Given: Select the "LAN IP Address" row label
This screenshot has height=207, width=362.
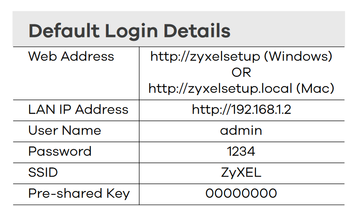Looking at the screenshot, I should [x=78, y=109].
